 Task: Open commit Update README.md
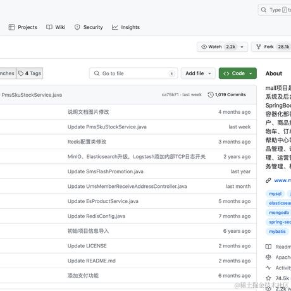point(92,261)
